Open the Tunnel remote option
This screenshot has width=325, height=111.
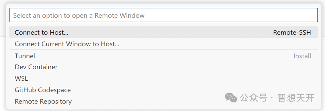[x=163, y=56]
